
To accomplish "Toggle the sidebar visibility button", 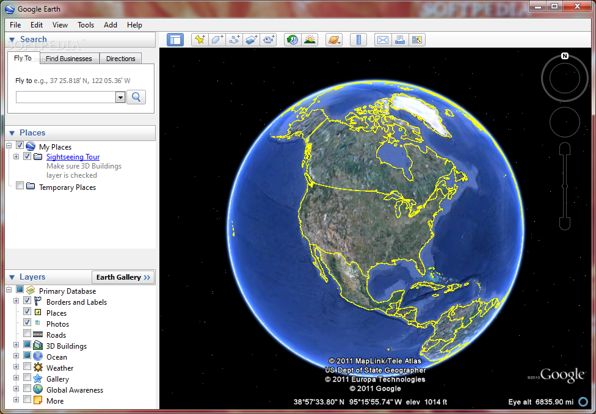I will click(175, 40).
